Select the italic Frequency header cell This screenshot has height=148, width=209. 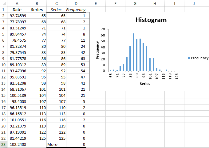[76, 9]
